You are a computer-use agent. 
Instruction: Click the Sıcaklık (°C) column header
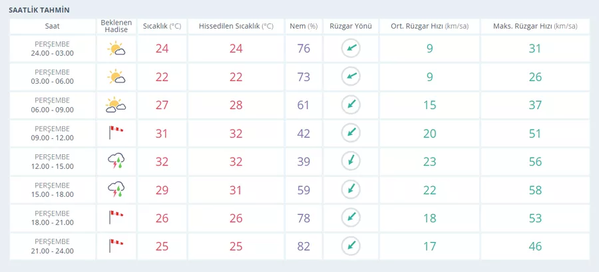click(162, 27)
